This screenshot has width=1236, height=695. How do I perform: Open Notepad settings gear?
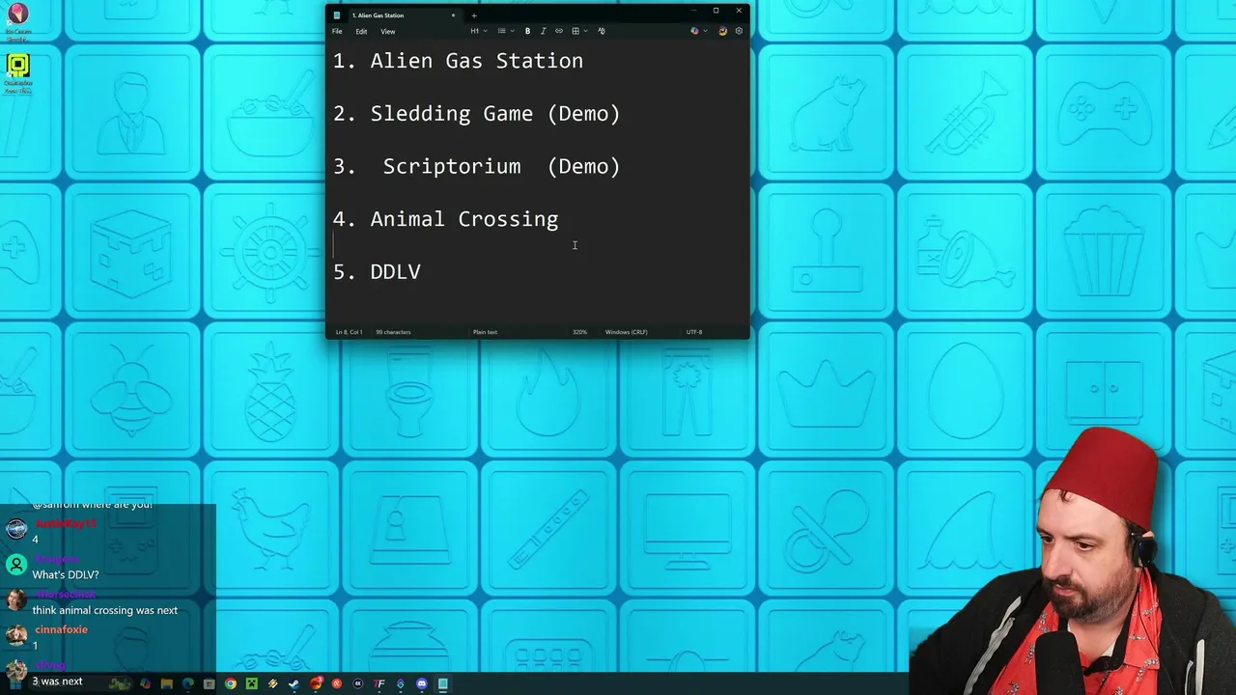740,31
